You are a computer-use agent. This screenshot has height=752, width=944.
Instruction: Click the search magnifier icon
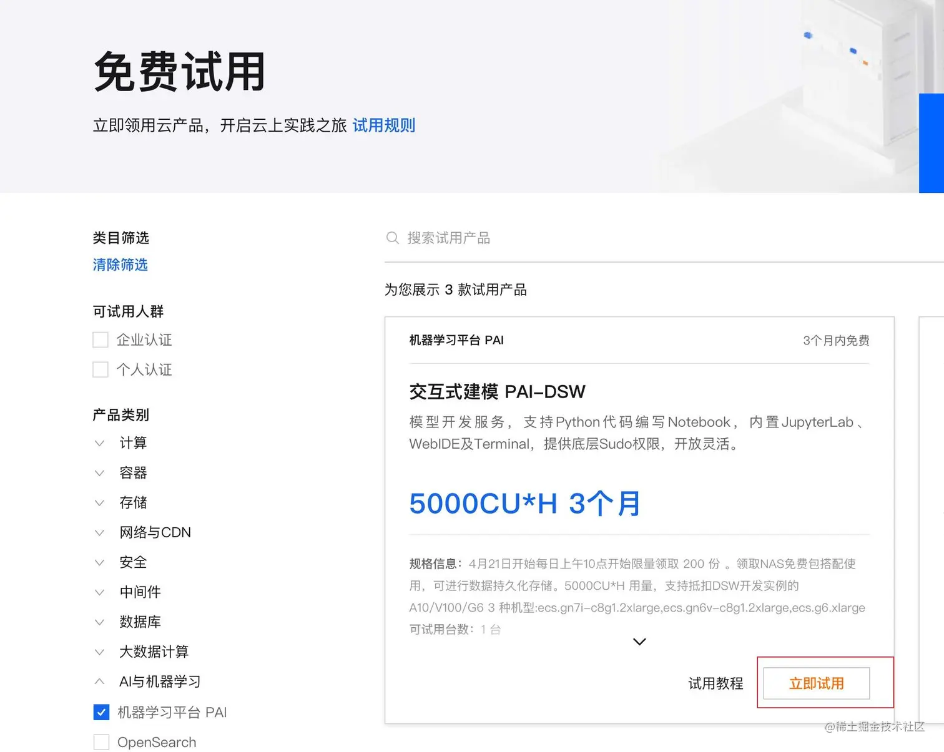(x=393, y=238)
